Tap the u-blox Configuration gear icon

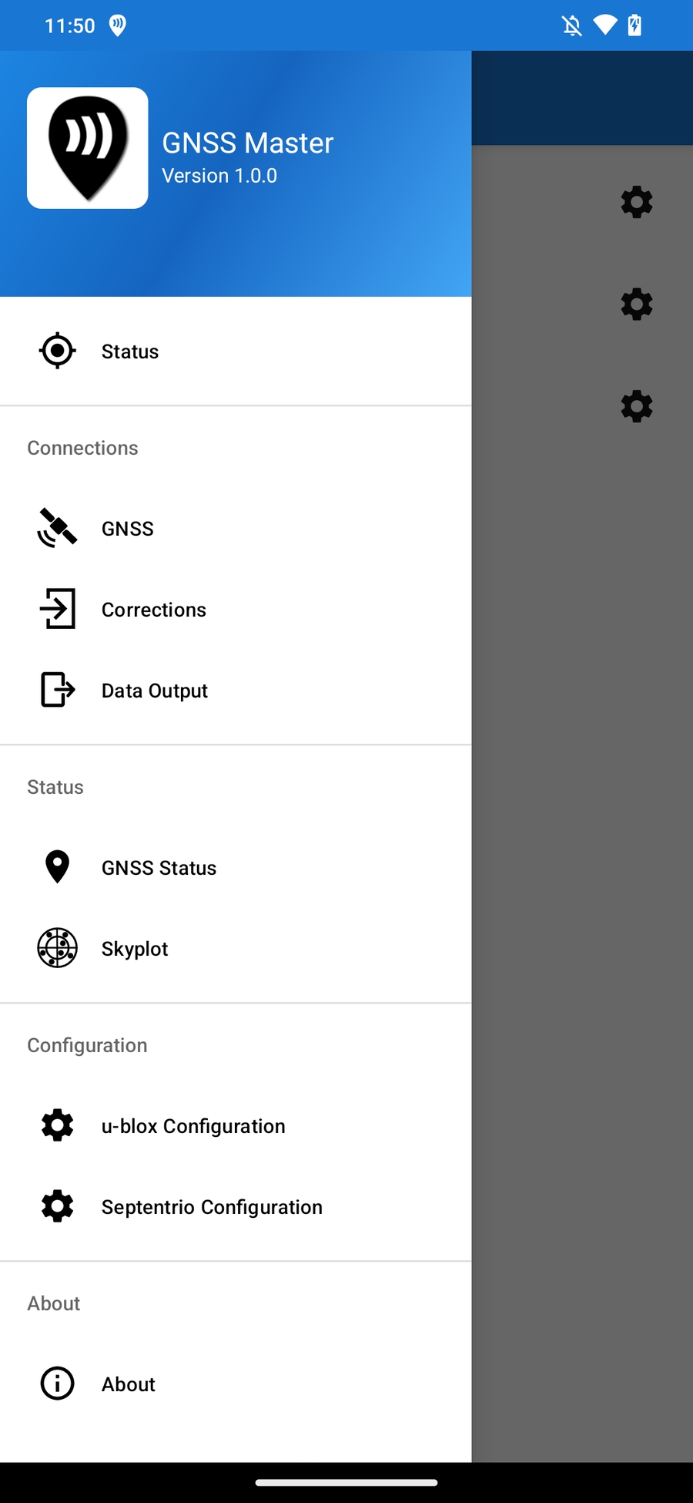(58, 1125)
